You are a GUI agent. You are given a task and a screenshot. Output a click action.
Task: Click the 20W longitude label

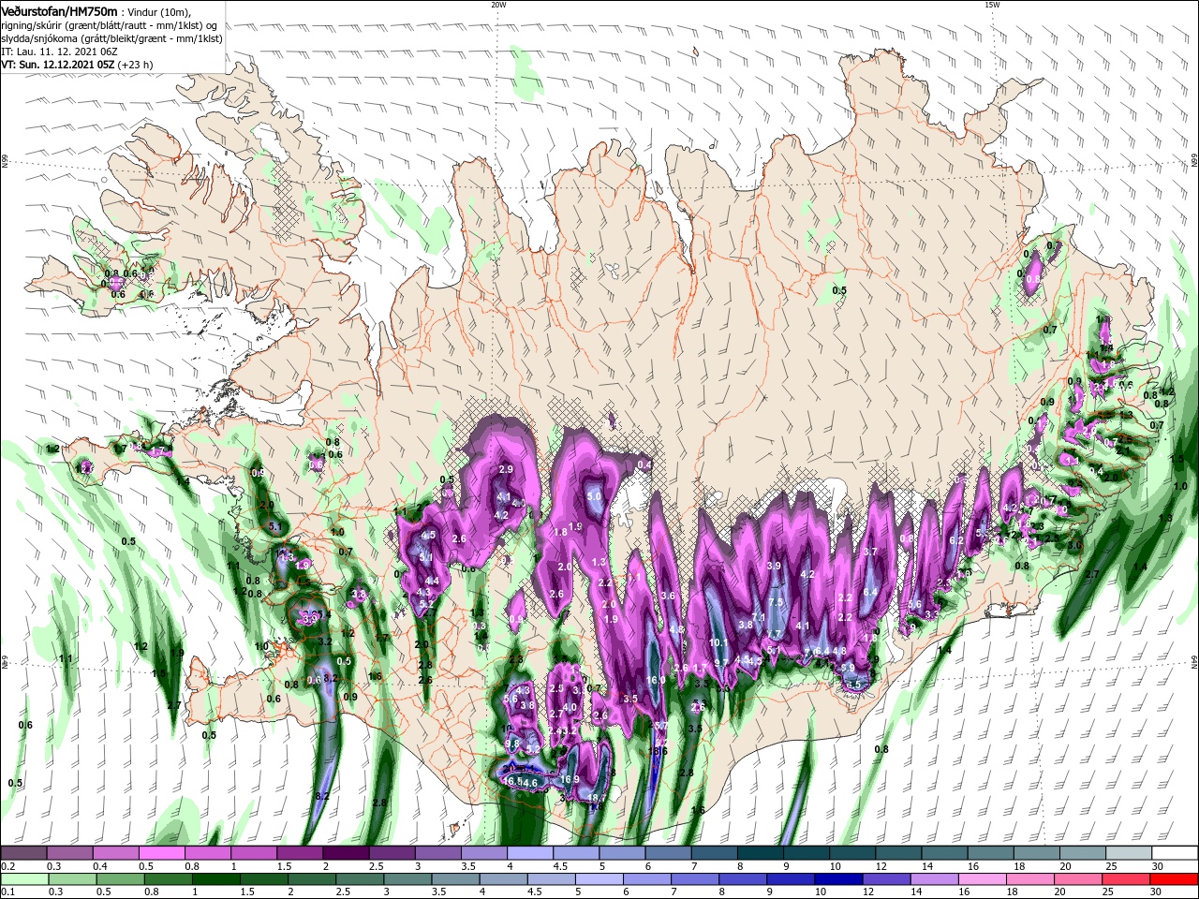(x=498, y=5)
